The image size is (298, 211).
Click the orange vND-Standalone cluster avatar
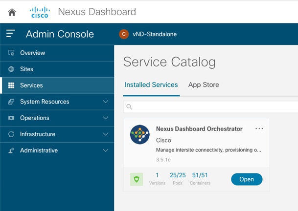pyautogui.click(x=124, y=34)
